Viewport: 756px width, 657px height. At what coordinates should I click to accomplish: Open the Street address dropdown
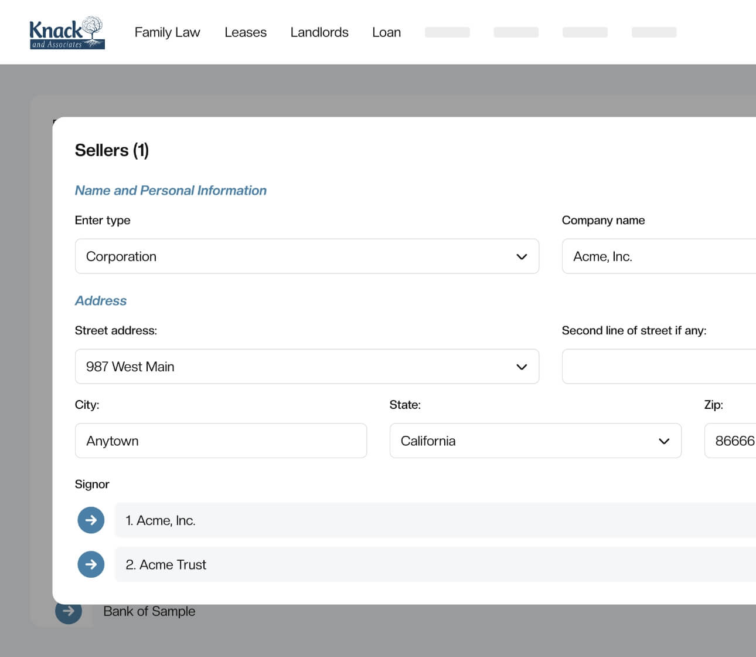306,367
